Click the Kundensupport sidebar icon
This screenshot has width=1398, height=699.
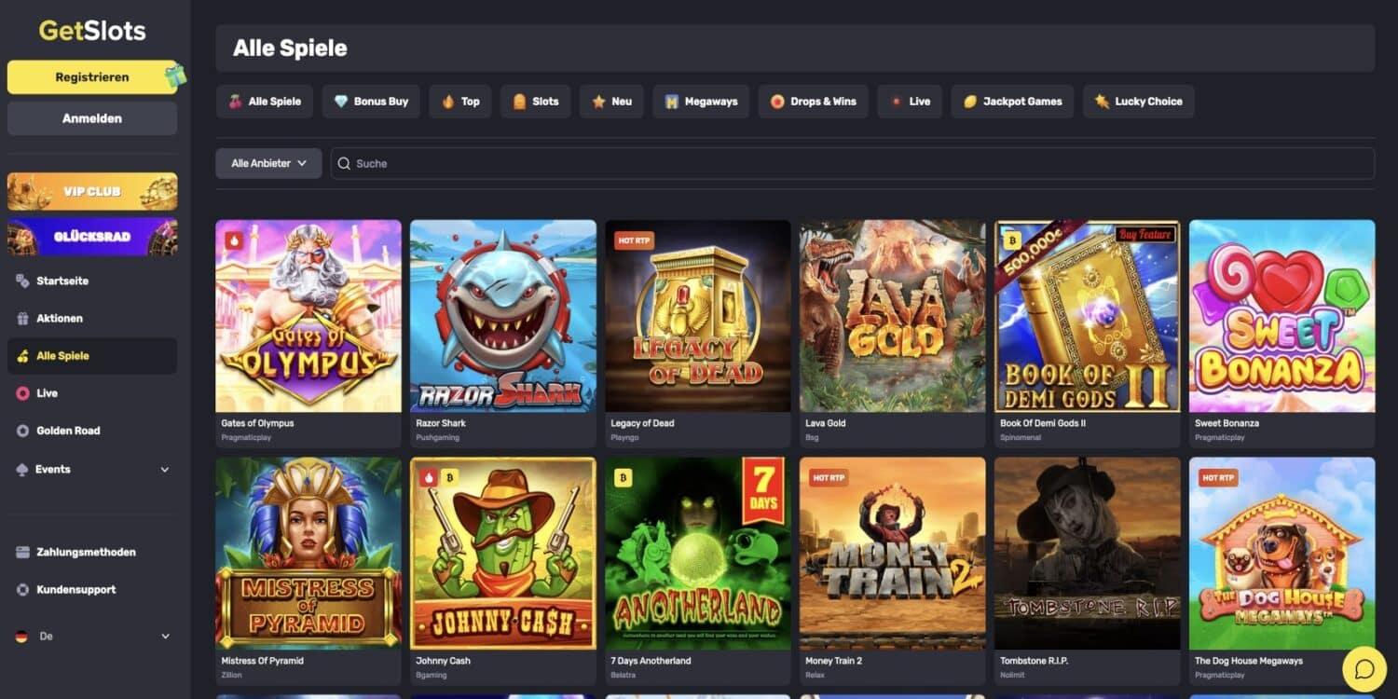tap(22, 590)
